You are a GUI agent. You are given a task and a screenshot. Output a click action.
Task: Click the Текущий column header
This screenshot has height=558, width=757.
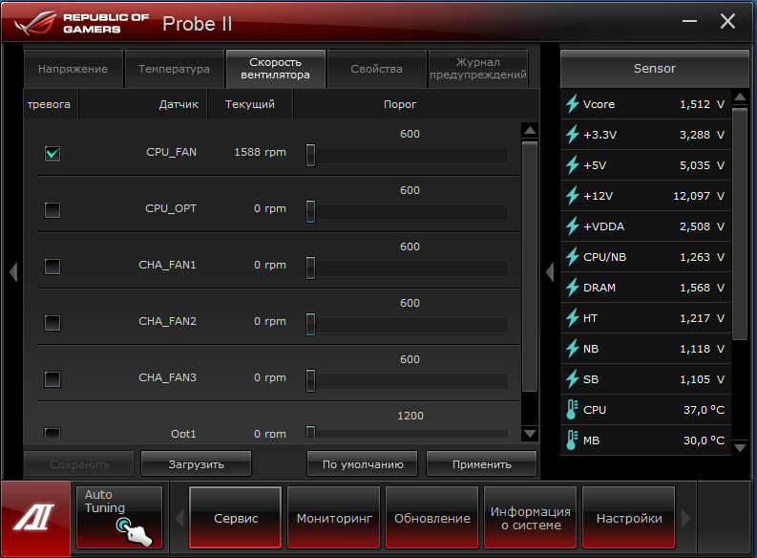point(250,104)
